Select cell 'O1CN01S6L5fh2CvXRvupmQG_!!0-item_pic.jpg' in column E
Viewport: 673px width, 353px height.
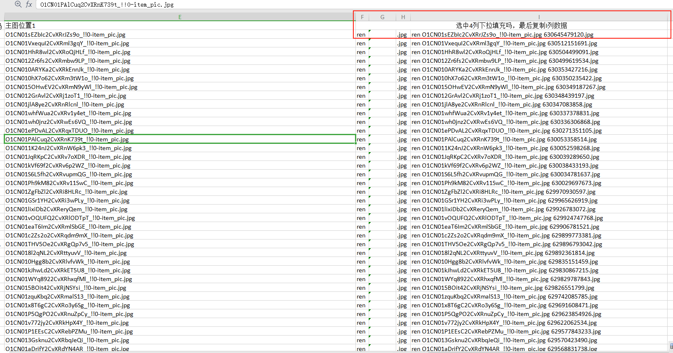(x=180, y=174)
